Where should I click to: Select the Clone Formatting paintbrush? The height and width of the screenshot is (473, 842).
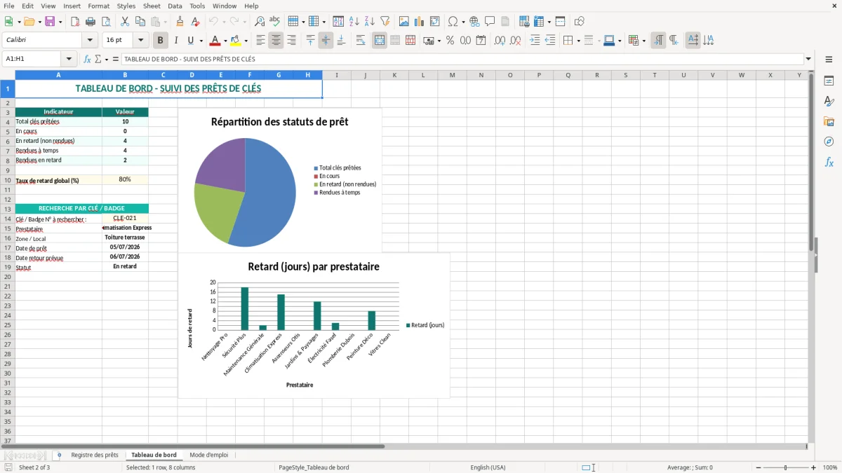pos(180,22)
